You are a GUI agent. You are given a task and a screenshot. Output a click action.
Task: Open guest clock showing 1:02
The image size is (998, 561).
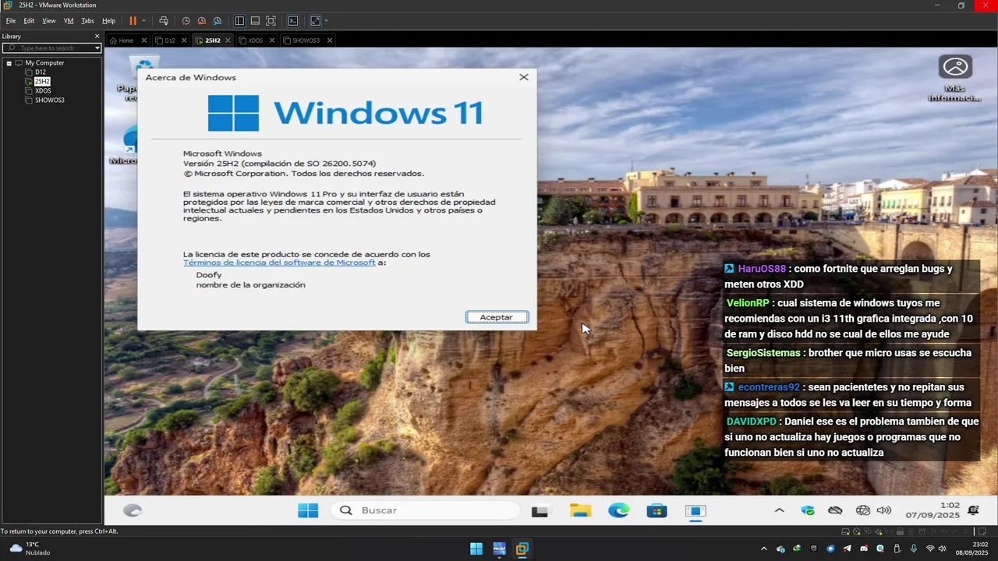(933, 510)
